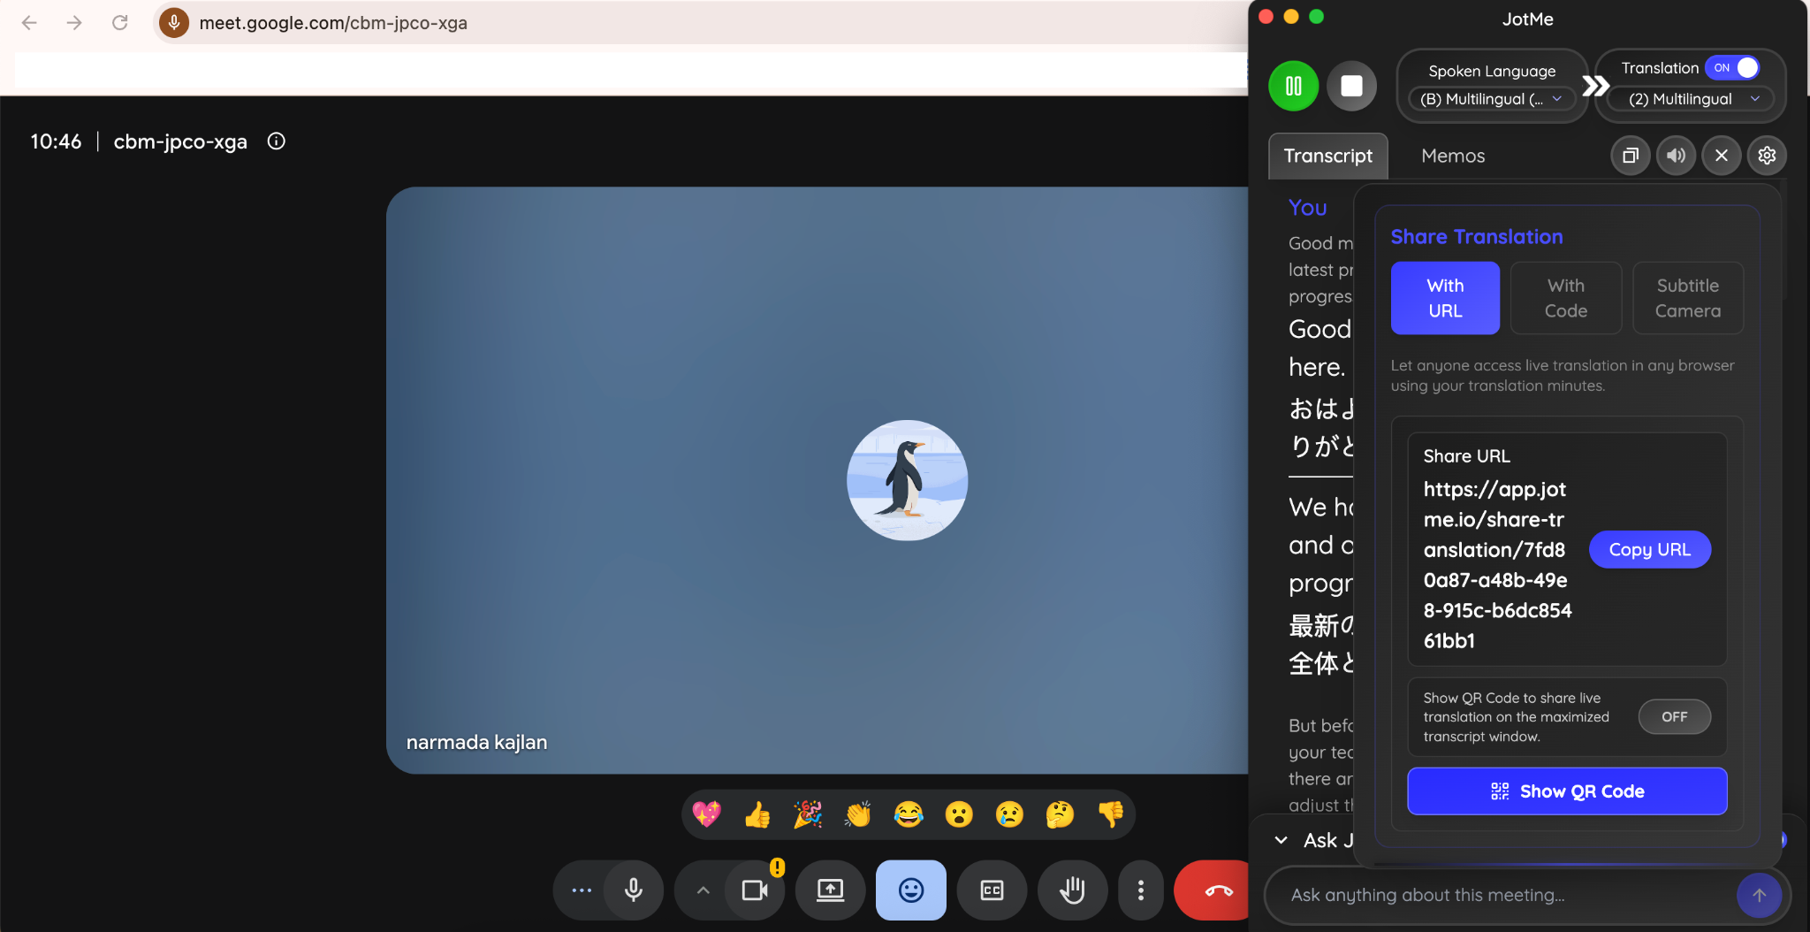Viewport: 1810px width, 932px height.
Task: Toggle the QR code OFF switch
Action: [1674, 717]
